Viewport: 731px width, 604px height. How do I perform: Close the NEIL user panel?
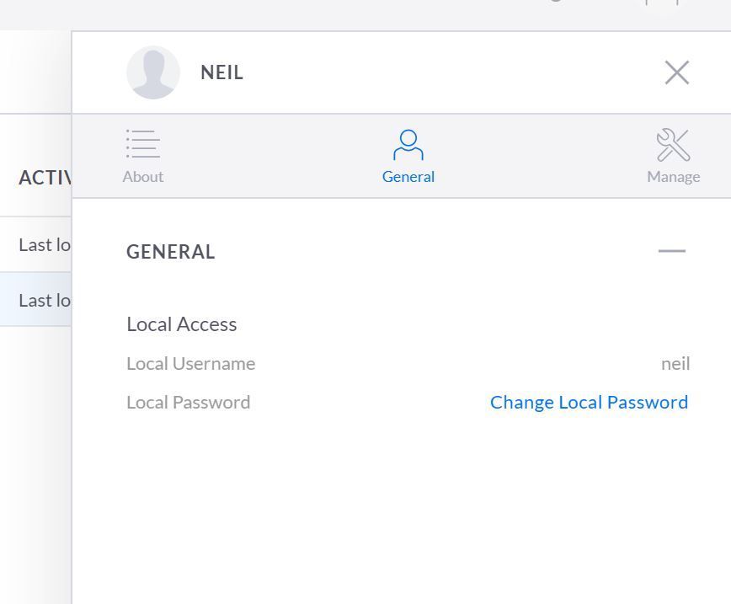tap(676, 72)
